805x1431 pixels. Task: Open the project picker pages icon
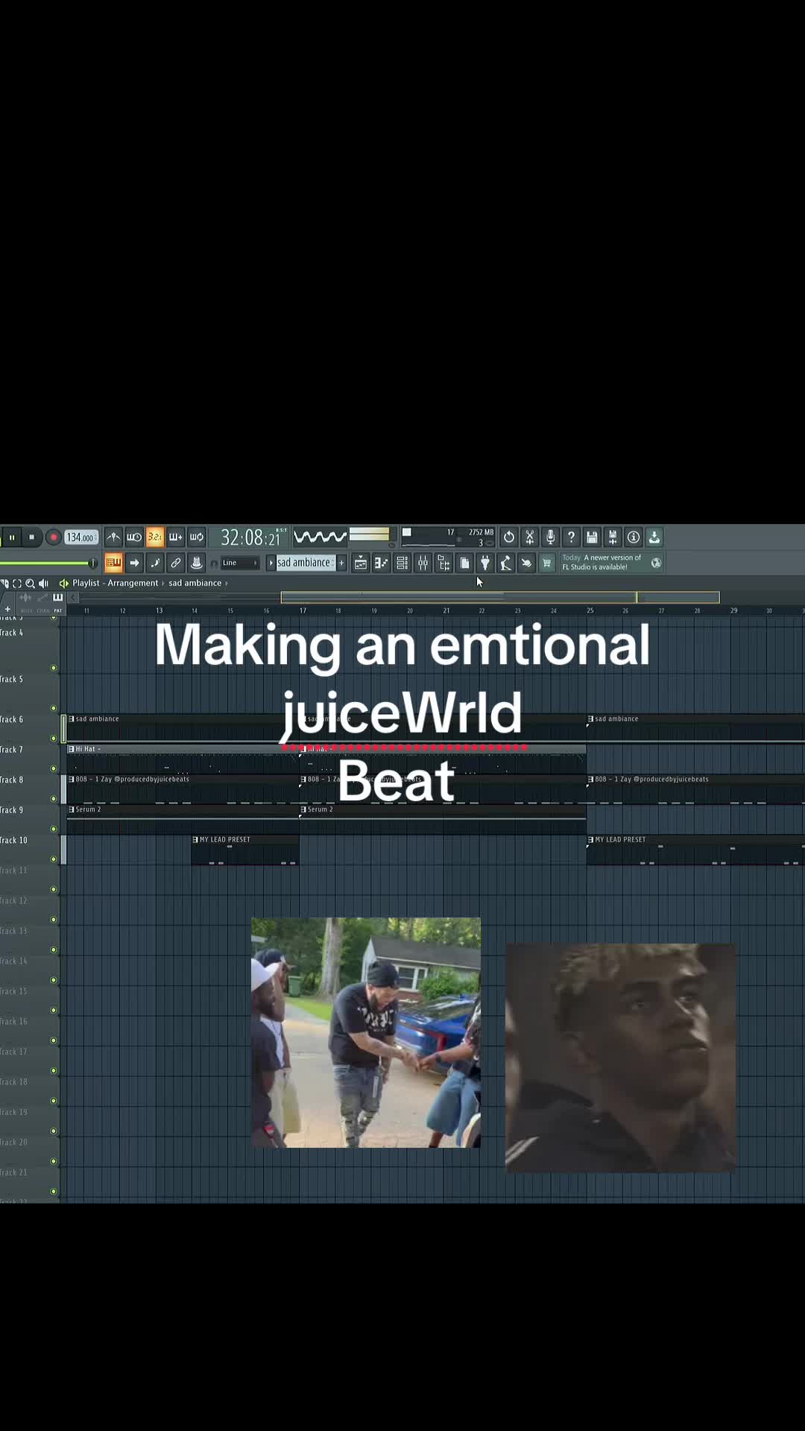(x=464, y=563)
